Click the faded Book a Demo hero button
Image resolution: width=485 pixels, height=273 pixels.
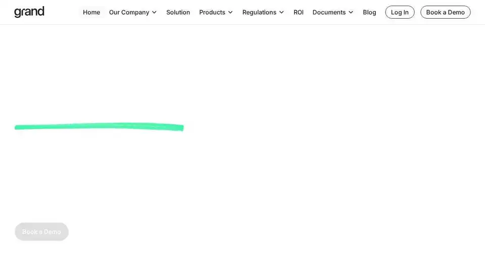(x=41, y=232)
